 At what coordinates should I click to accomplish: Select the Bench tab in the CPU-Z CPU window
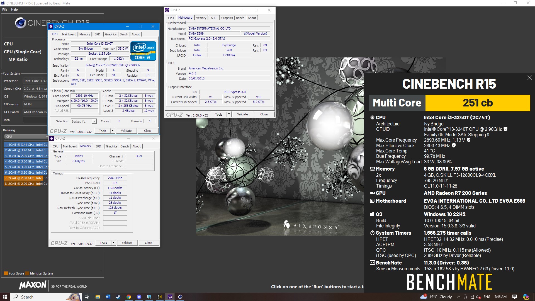[x=124, y=34]
